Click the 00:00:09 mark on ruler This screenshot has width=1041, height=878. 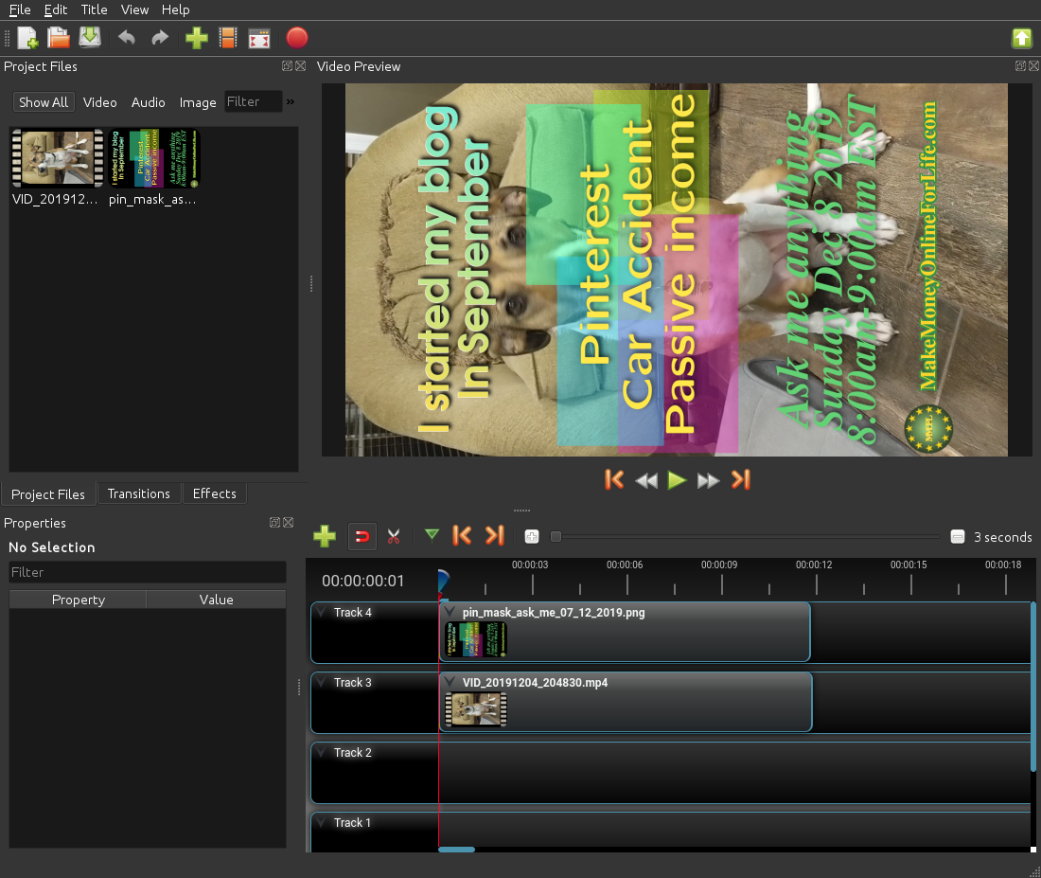pos(719,564)
